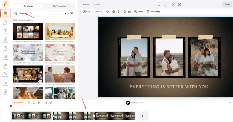Open the Images library
The width and height of the screenshot is (233, 122).
(5, 57)
